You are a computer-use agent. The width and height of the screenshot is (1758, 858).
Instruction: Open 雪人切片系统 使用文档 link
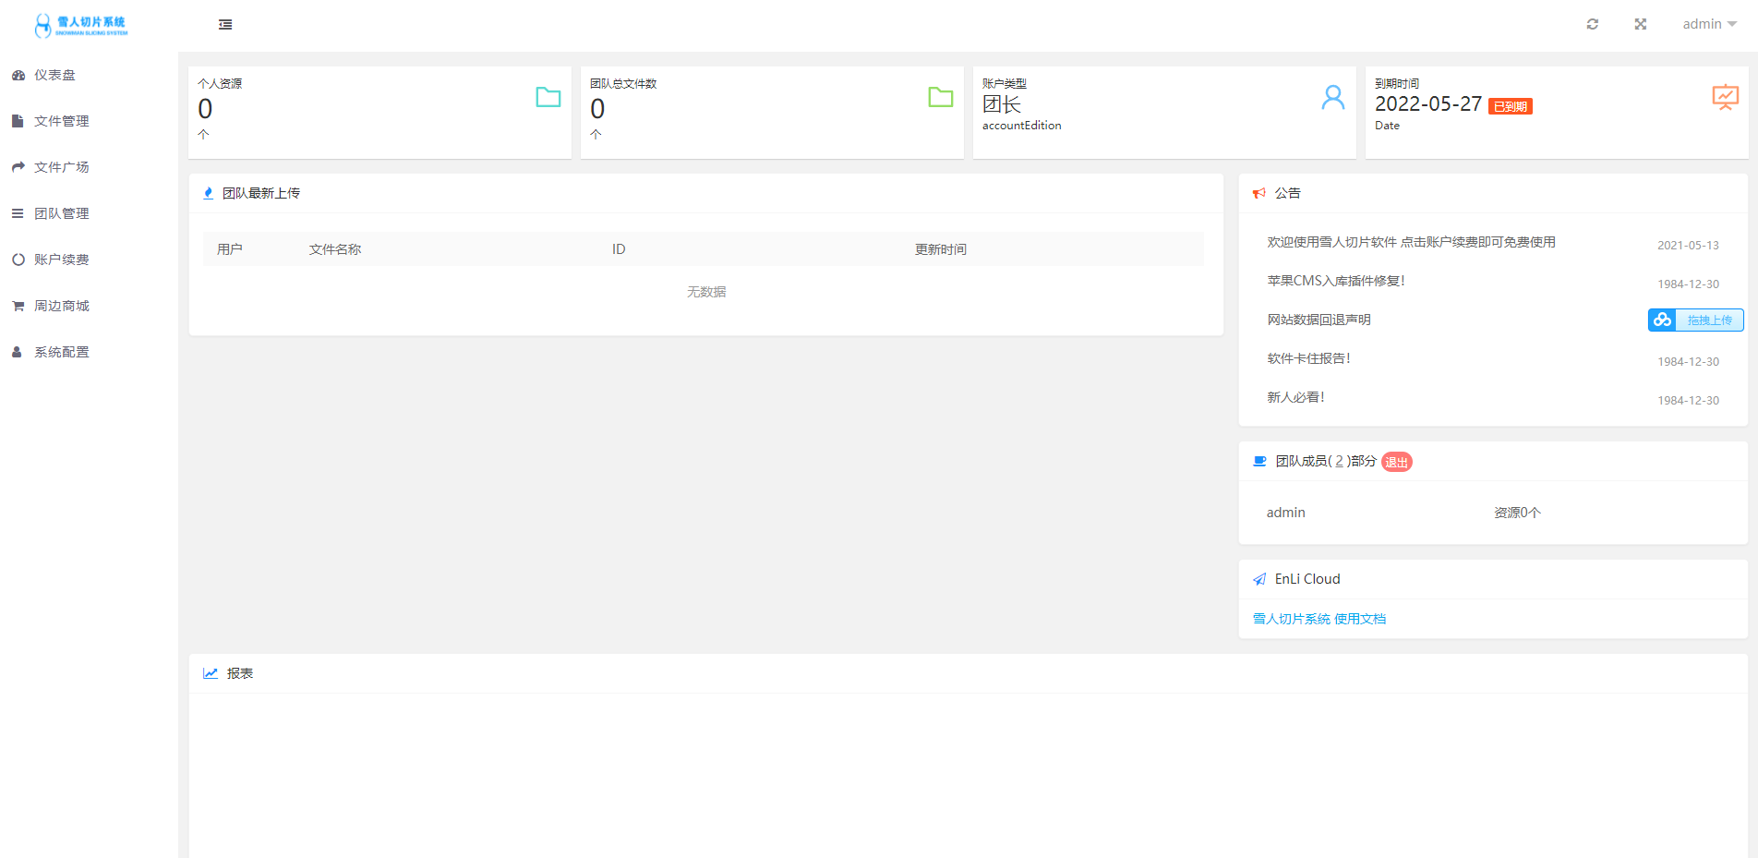pos(1319,619)
